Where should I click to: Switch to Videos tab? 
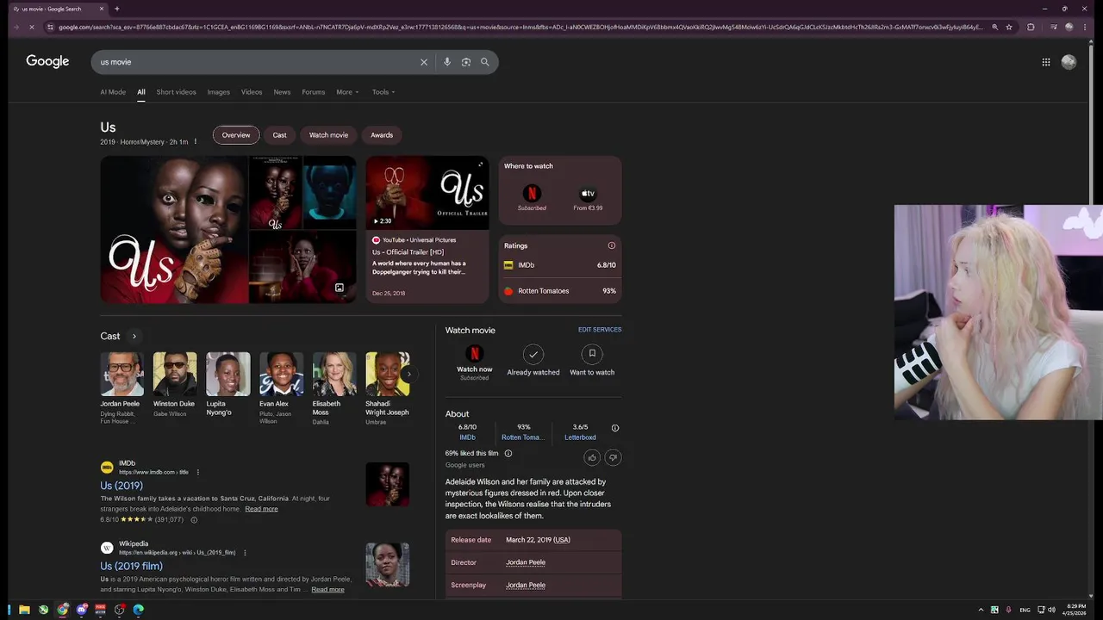pyautogui.click(x=252, y=92)
